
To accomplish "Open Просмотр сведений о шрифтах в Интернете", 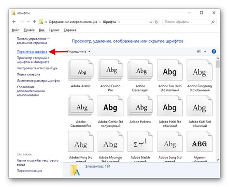I will tap(33, 60).
